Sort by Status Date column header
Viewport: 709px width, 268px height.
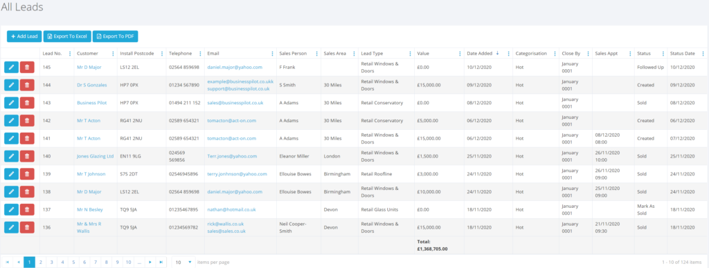(x=682, y=54)
